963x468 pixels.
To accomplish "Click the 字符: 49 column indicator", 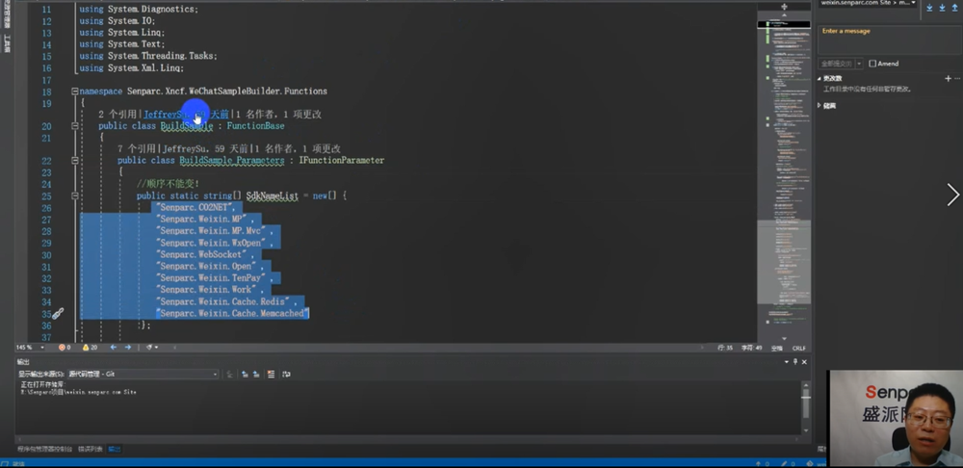I will click(x=750, y=348).
